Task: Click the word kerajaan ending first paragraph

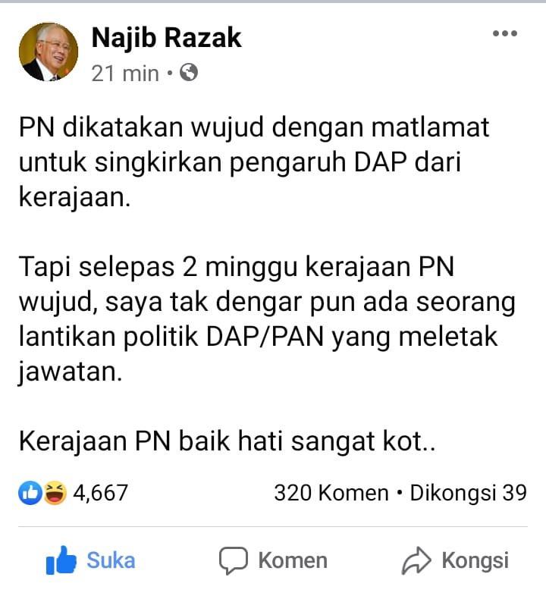Action: pos(74,198)
